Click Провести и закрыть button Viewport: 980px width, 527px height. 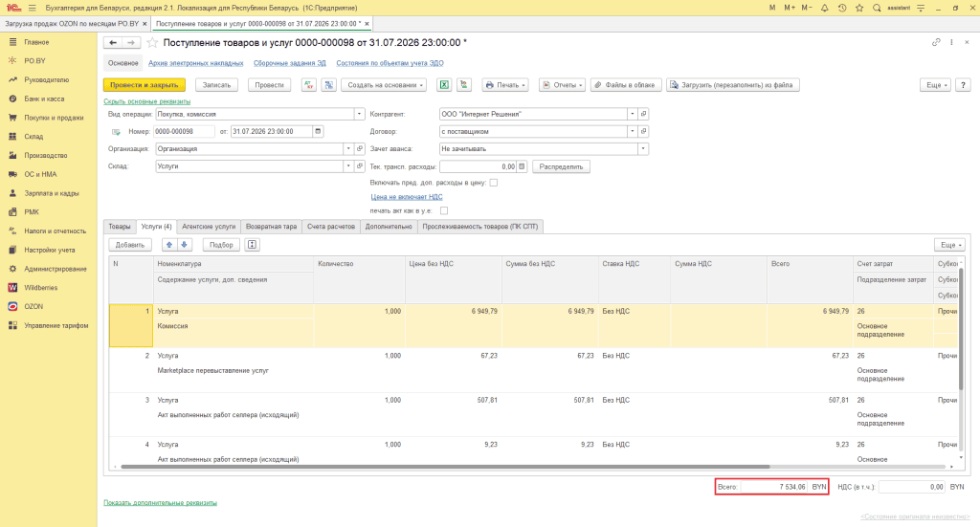click(x=145, y=85)
